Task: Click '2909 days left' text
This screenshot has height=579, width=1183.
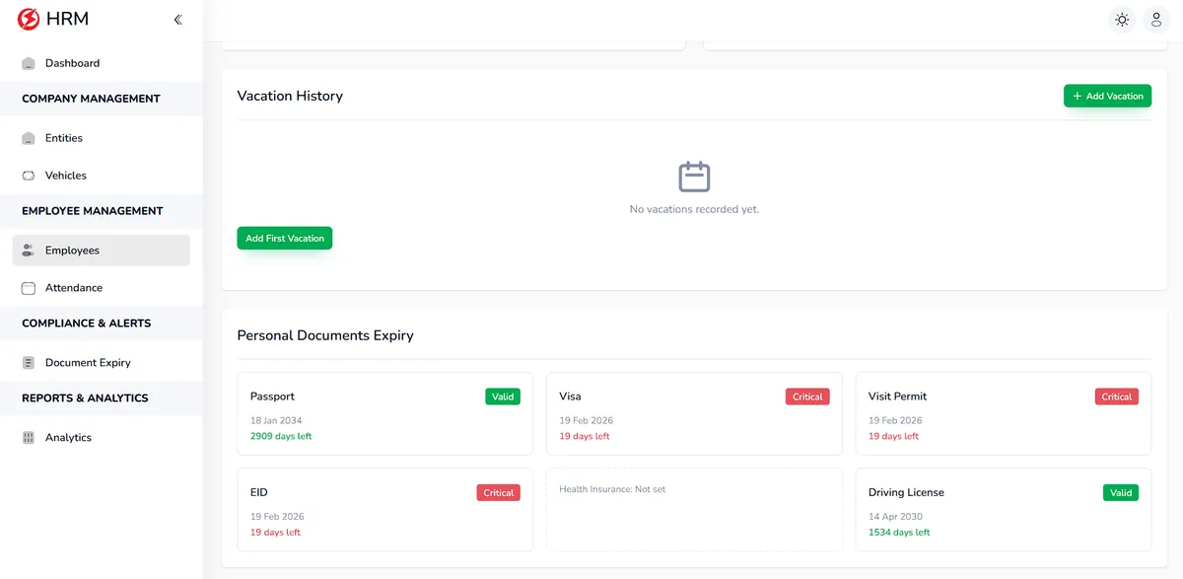Action: (281, 436)
